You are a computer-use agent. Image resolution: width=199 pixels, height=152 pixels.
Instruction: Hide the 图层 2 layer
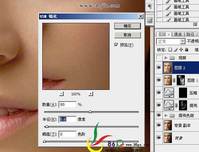click(159, 68)
